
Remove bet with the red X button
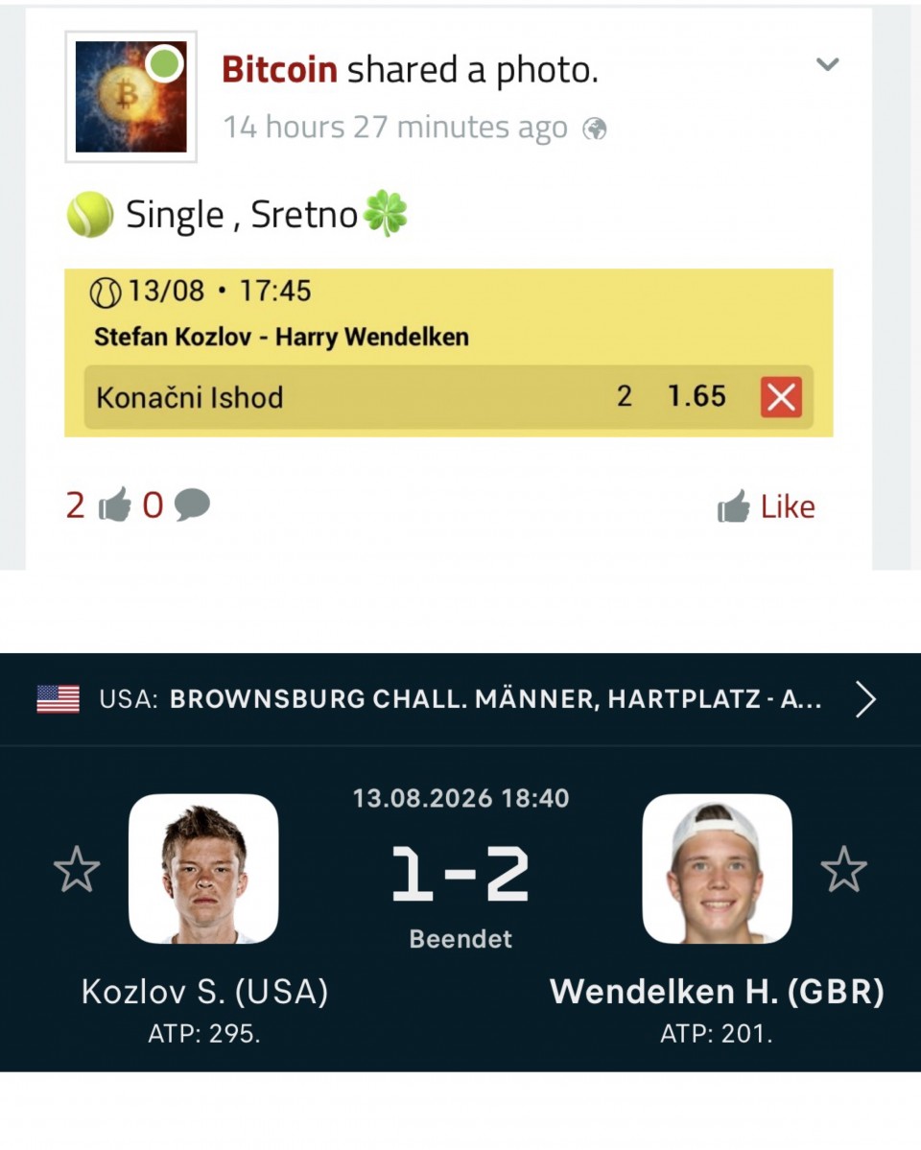click(x=781, y=397)
